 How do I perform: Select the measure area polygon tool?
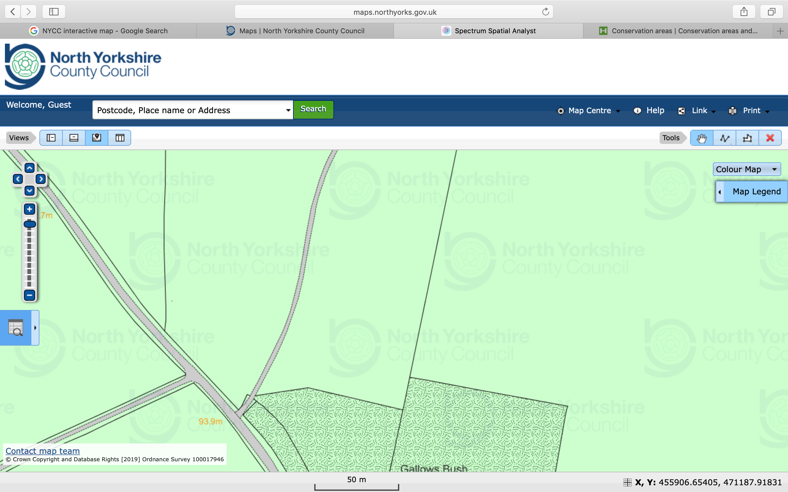coord(747,138)
